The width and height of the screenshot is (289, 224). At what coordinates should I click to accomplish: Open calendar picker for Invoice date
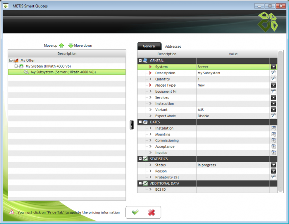click(273, 153)
